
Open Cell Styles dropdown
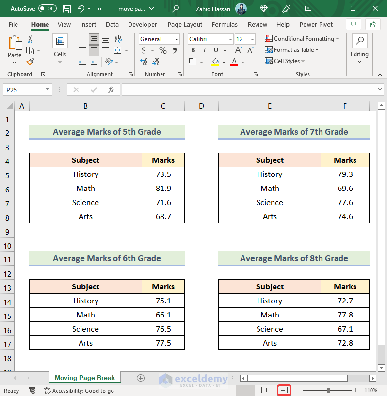pyautogui.click(x=285, y=61)
